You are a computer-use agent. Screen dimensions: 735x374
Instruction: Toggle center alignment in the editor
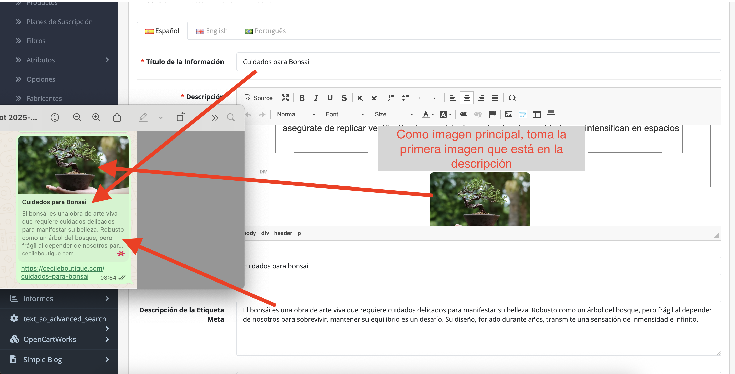[466, 98]
